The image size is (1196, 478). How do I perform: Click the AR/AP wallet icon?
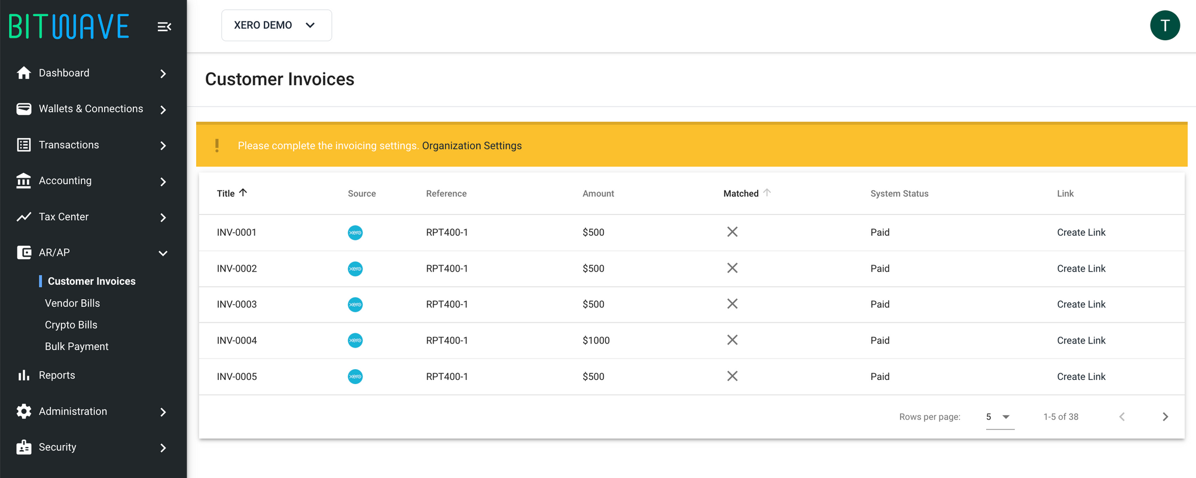click(x=24, y=252)
